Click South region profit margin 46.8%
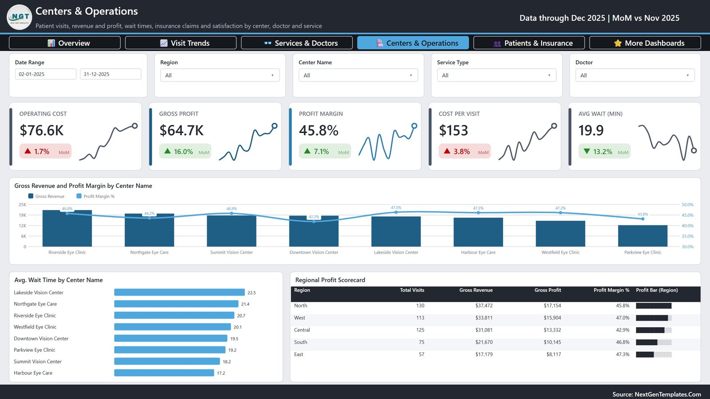This screenshot has height=399, width=710. 623,342
